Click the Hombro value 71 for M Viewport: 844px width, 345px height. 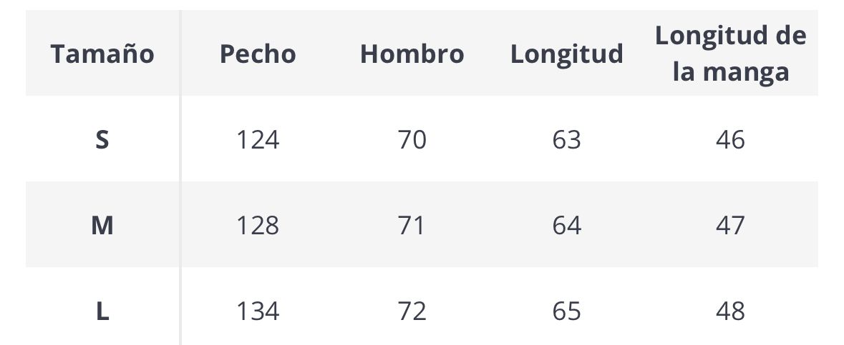point(412,226)
